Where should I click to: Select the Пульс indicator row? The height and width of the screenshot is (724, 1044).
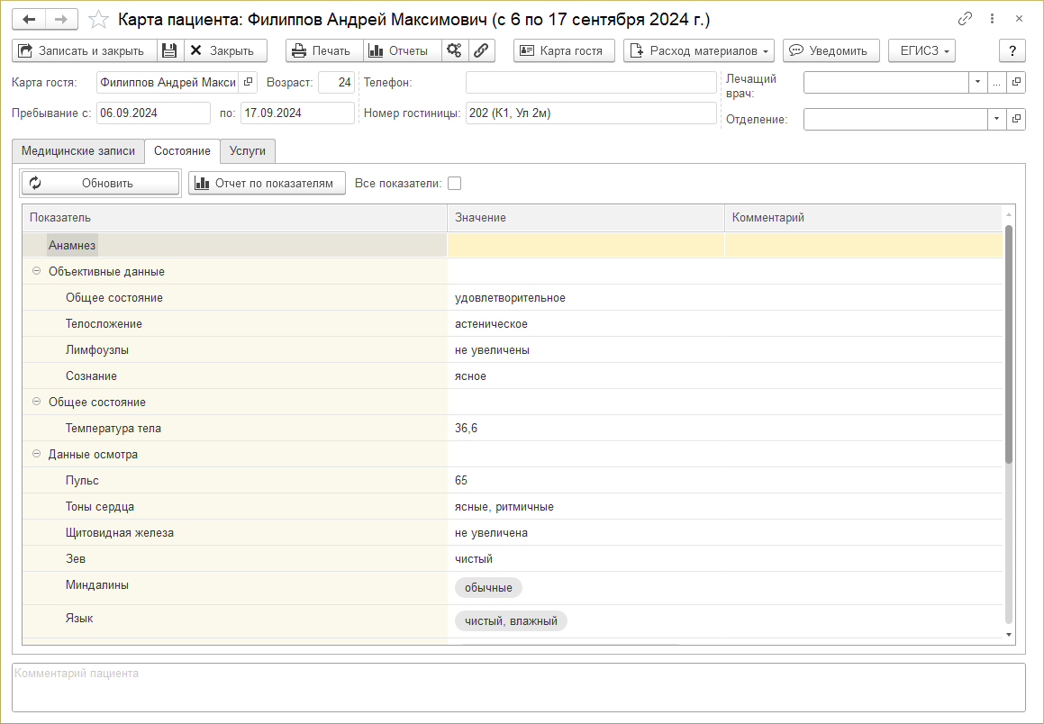[513, 481]
